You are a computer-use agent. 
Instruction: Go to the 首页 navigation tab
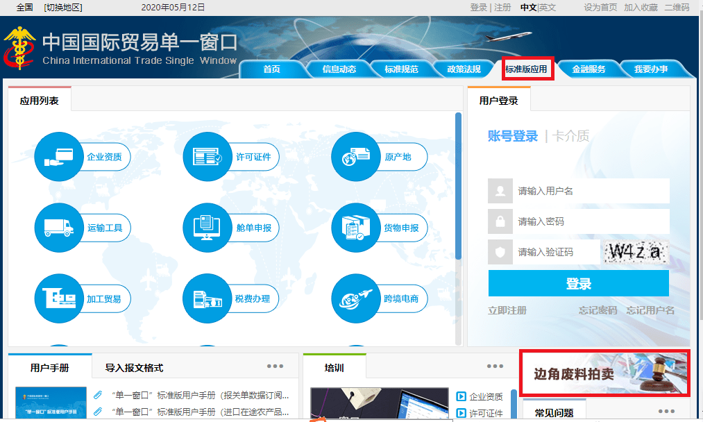tap(272, 69)
